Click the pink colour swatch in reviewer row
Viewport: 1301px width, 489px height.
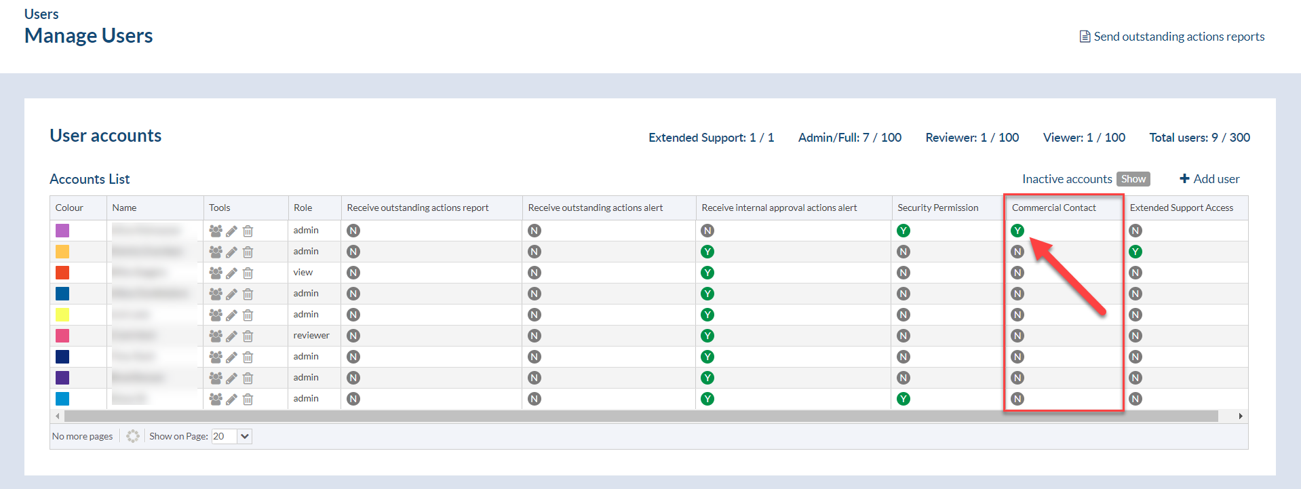62,336
